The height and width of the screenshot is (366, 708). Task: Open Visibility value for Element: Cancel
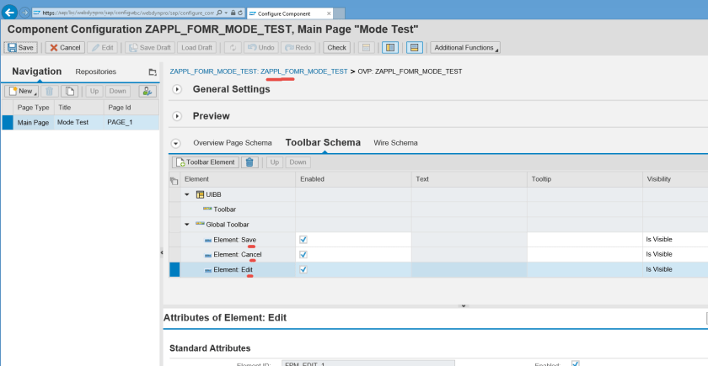click(x=674, y=254)
